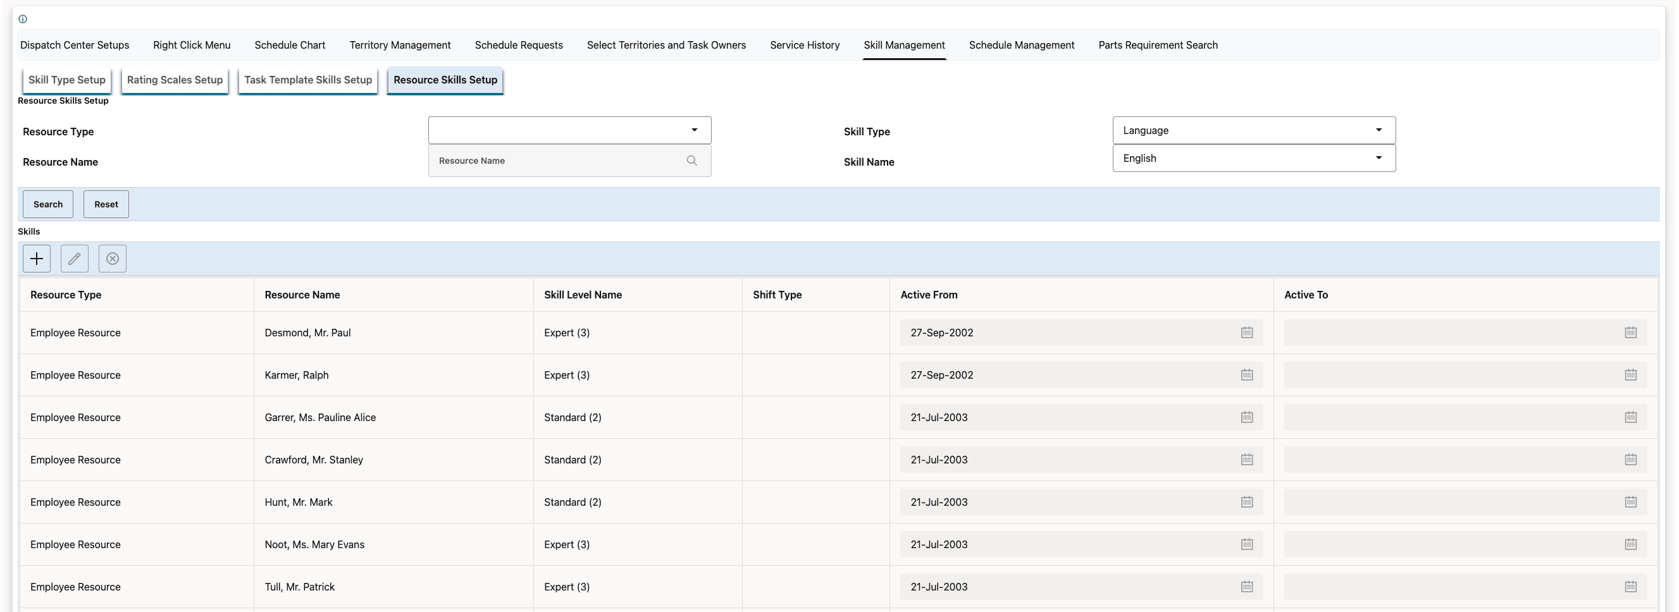Select the Schedule Requests tab
1679x612 pixels.
(x=519, y=45)
